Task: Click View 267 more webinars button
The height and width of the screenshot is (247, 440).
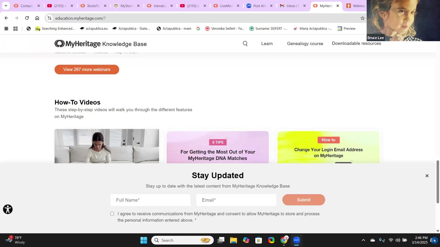Action: tap(87, 69)
